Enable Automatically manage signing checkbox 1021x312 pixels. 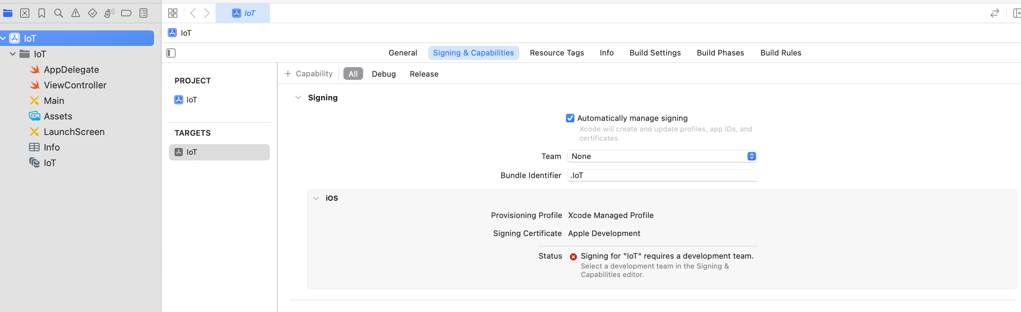[570, 118]
